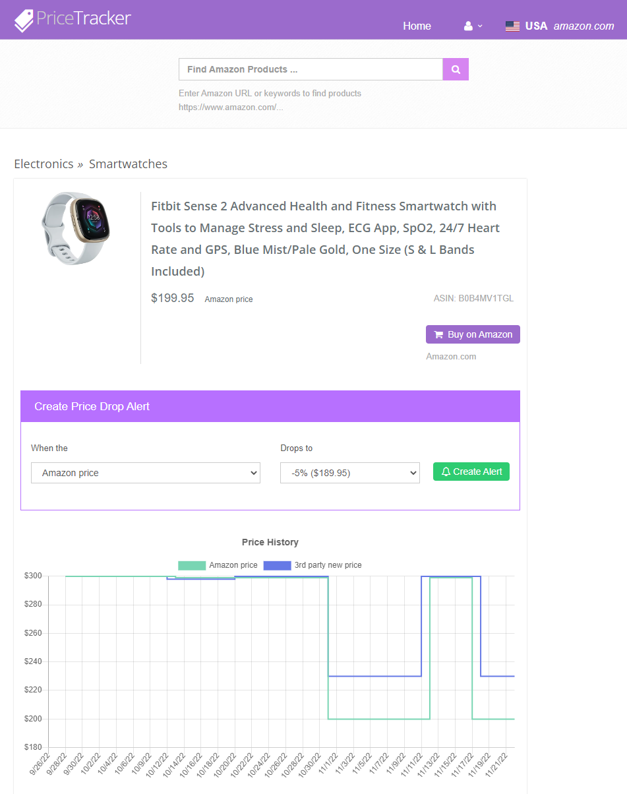This screenshot has width=627, height=794.
Task: Click the 'Amazon price' label beside $199.95
Action: point(229,299)
